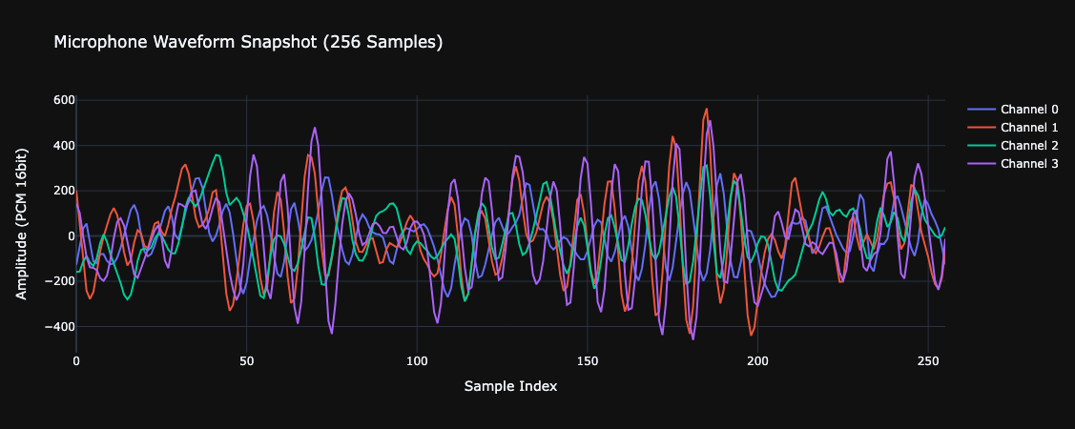The height and width of the screenshot is (429, 1075).
Task: Click the x-axis tick label 250
Action: click(x=927, y=361)
